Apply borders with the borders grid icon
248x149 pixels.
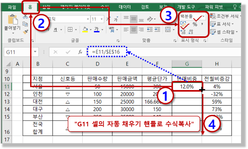pos(70,30)
